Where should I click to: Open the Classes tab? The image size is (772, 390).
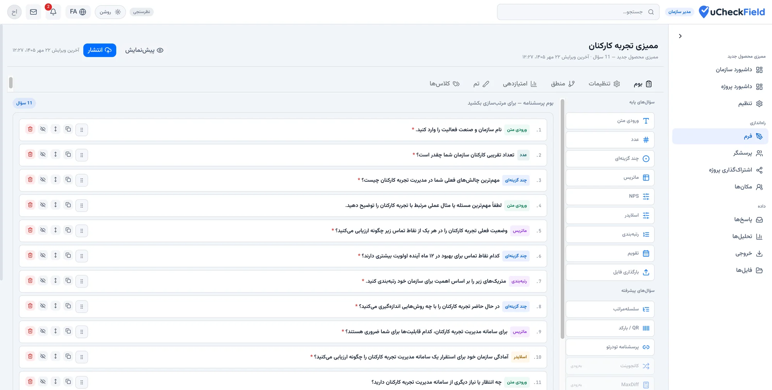coord(445,84)
